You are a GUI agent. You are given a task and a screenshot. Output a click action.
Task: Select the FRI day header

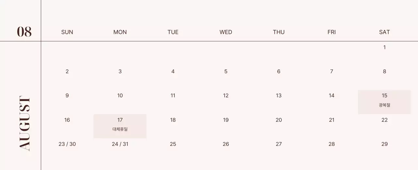click(x=331, y=32)
